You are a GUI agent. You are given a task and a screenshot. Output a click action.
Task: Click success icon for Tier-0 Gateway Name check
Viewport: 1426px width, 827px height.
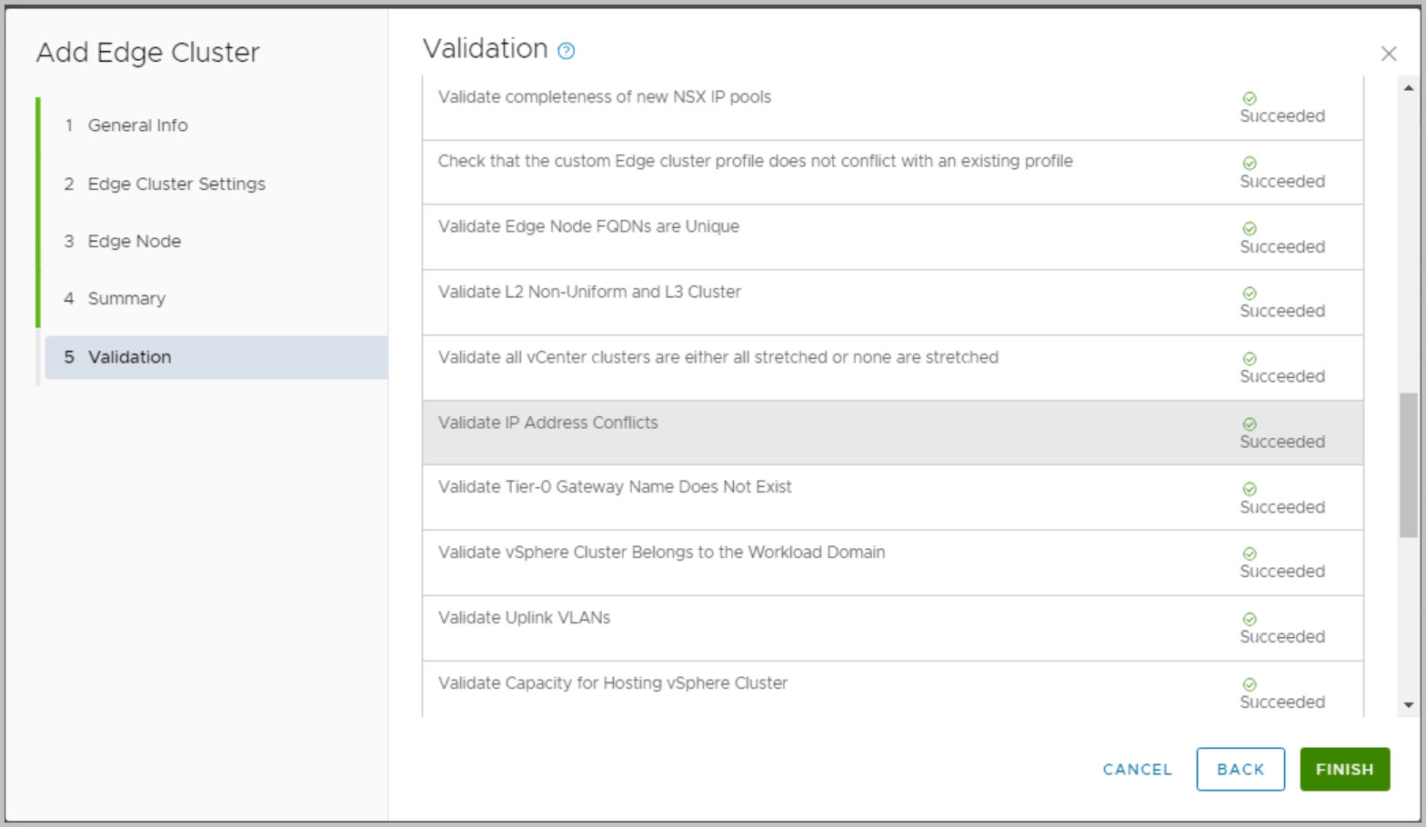click(1250, 489)
